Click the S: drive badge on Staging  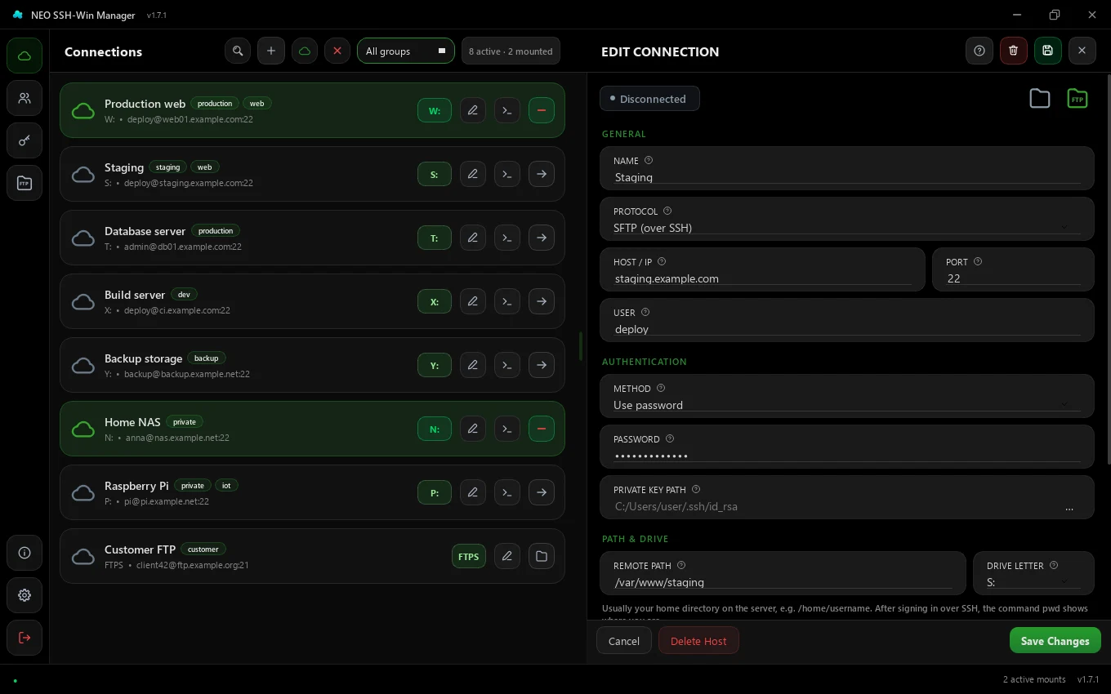click(x=435, y=174)
